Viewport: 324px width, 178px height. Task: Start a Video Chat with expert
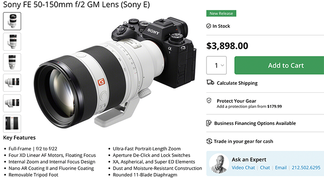click(x=243, y=167)
